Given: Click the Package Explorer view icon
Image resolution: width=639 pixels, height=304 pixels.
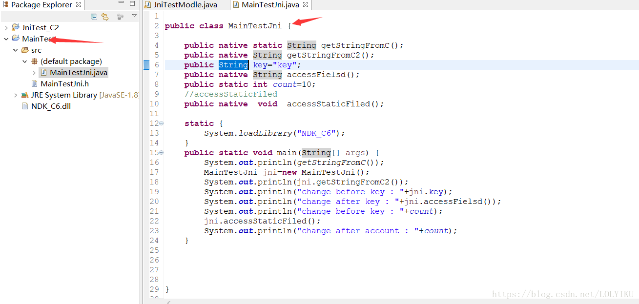Looking at the screenshot, I should coord(6,5).
